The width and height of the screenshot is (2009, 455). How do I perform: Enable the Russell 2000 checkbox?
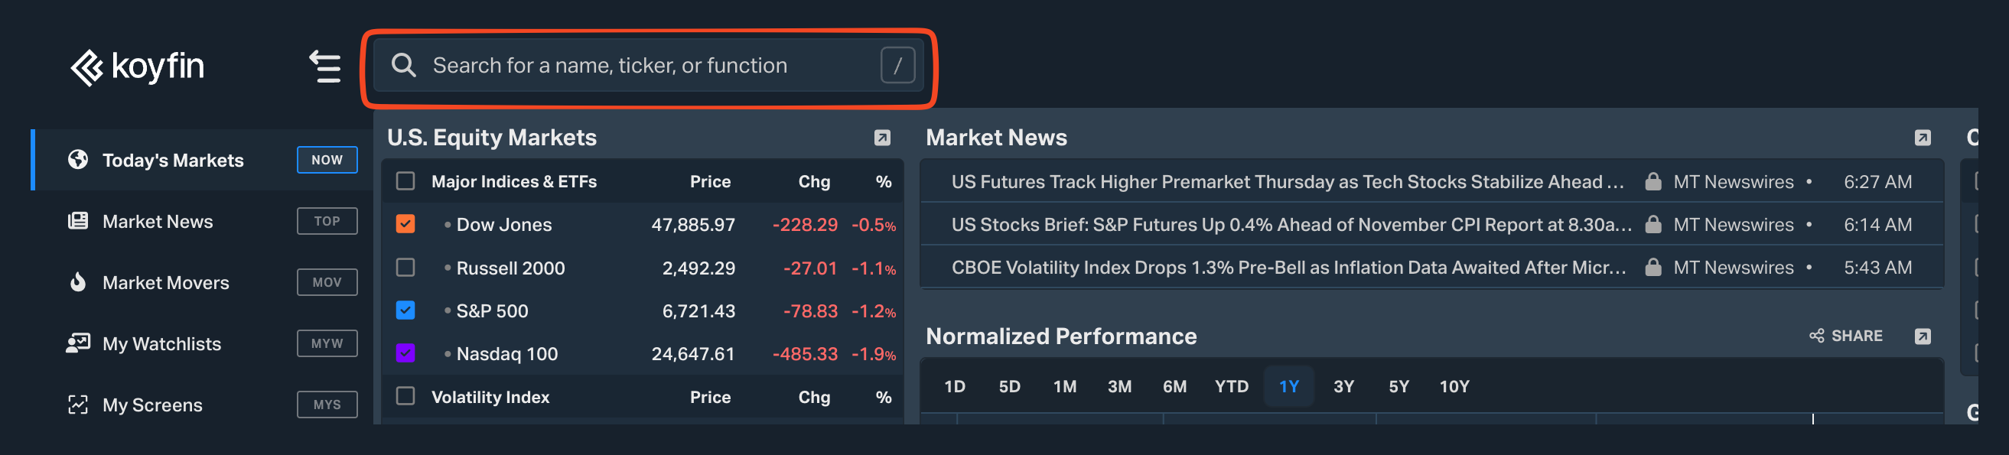[405, 268]
